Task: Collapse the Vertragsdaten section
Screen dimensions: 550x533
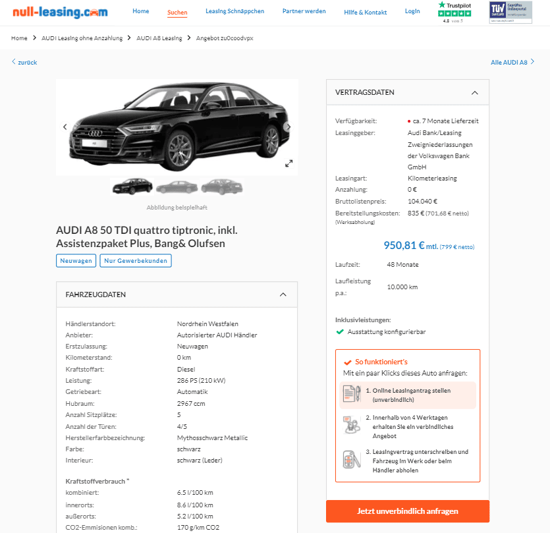Action: point(475,93)
